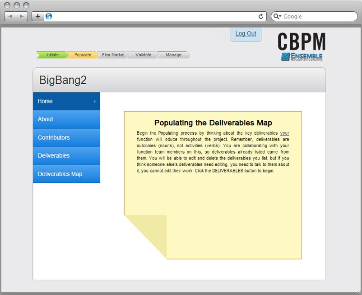Click the chevron arrow on Home item
This screenshot has height=295, width=362.
tap(94, 101)
